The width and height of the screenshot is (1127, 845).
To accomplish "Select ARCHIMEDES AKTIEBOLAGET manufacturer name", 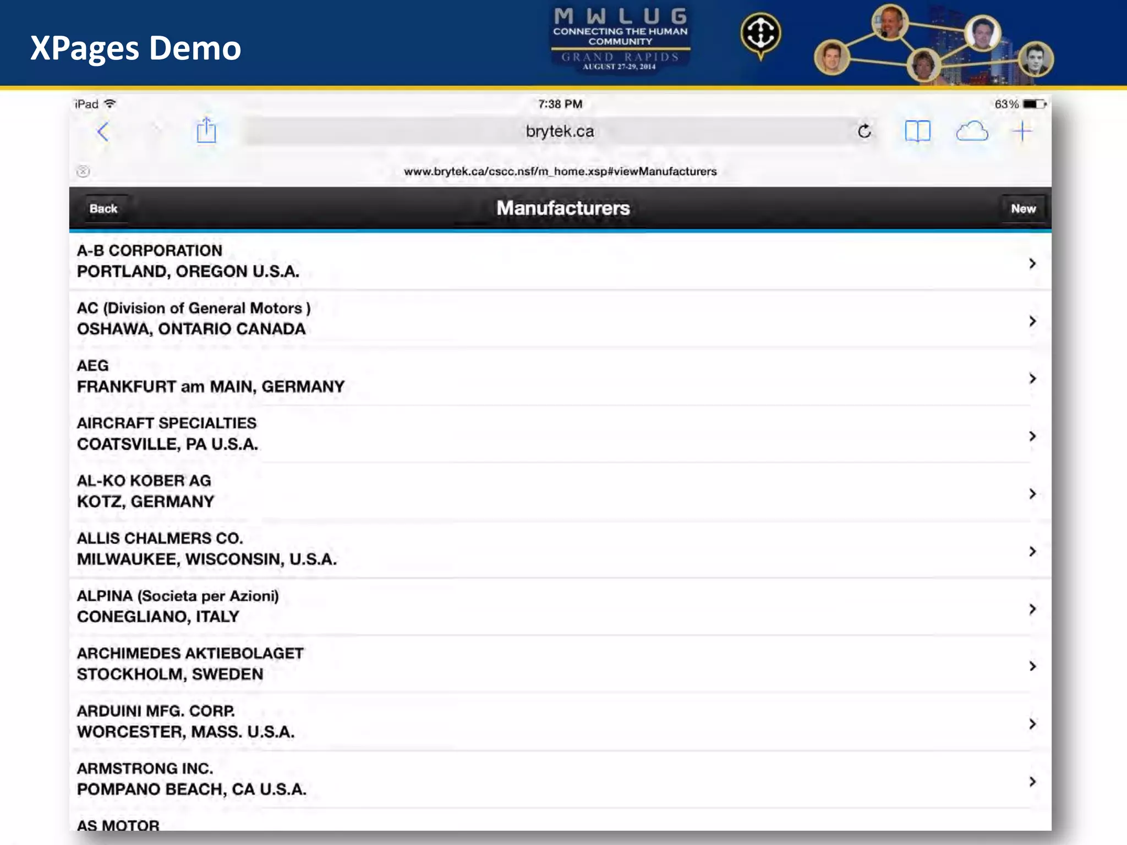I will [x=190, y=653].
